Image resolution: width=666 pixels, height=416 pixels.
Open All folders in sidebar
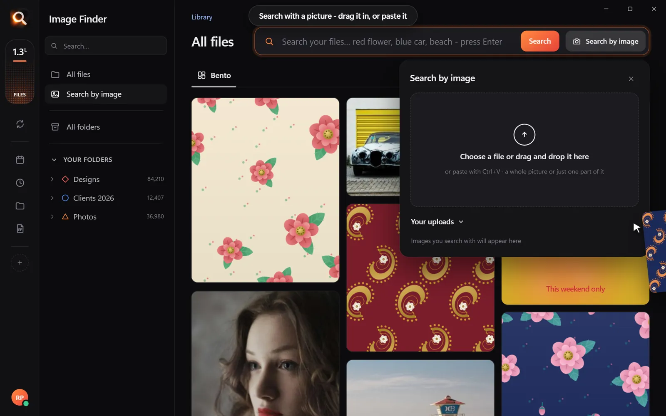coord(106,127)
